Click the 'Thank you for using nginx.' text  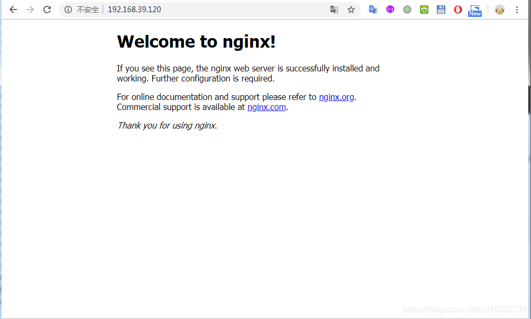tap(167, 125)
